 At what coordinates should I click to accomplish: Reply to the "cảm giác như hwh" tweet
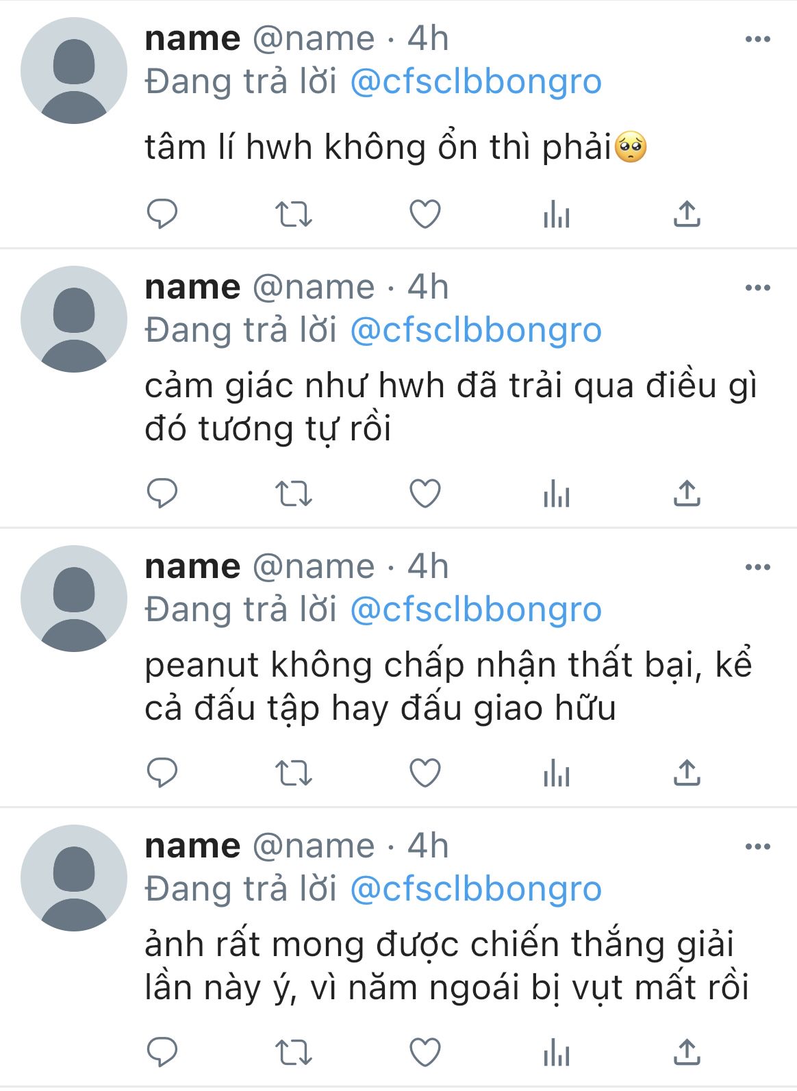point(162,493)
